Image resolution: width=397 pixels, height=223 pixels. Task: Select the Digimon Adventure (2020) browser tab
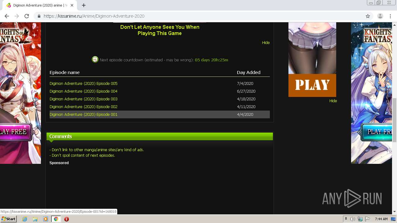(40, 5)
